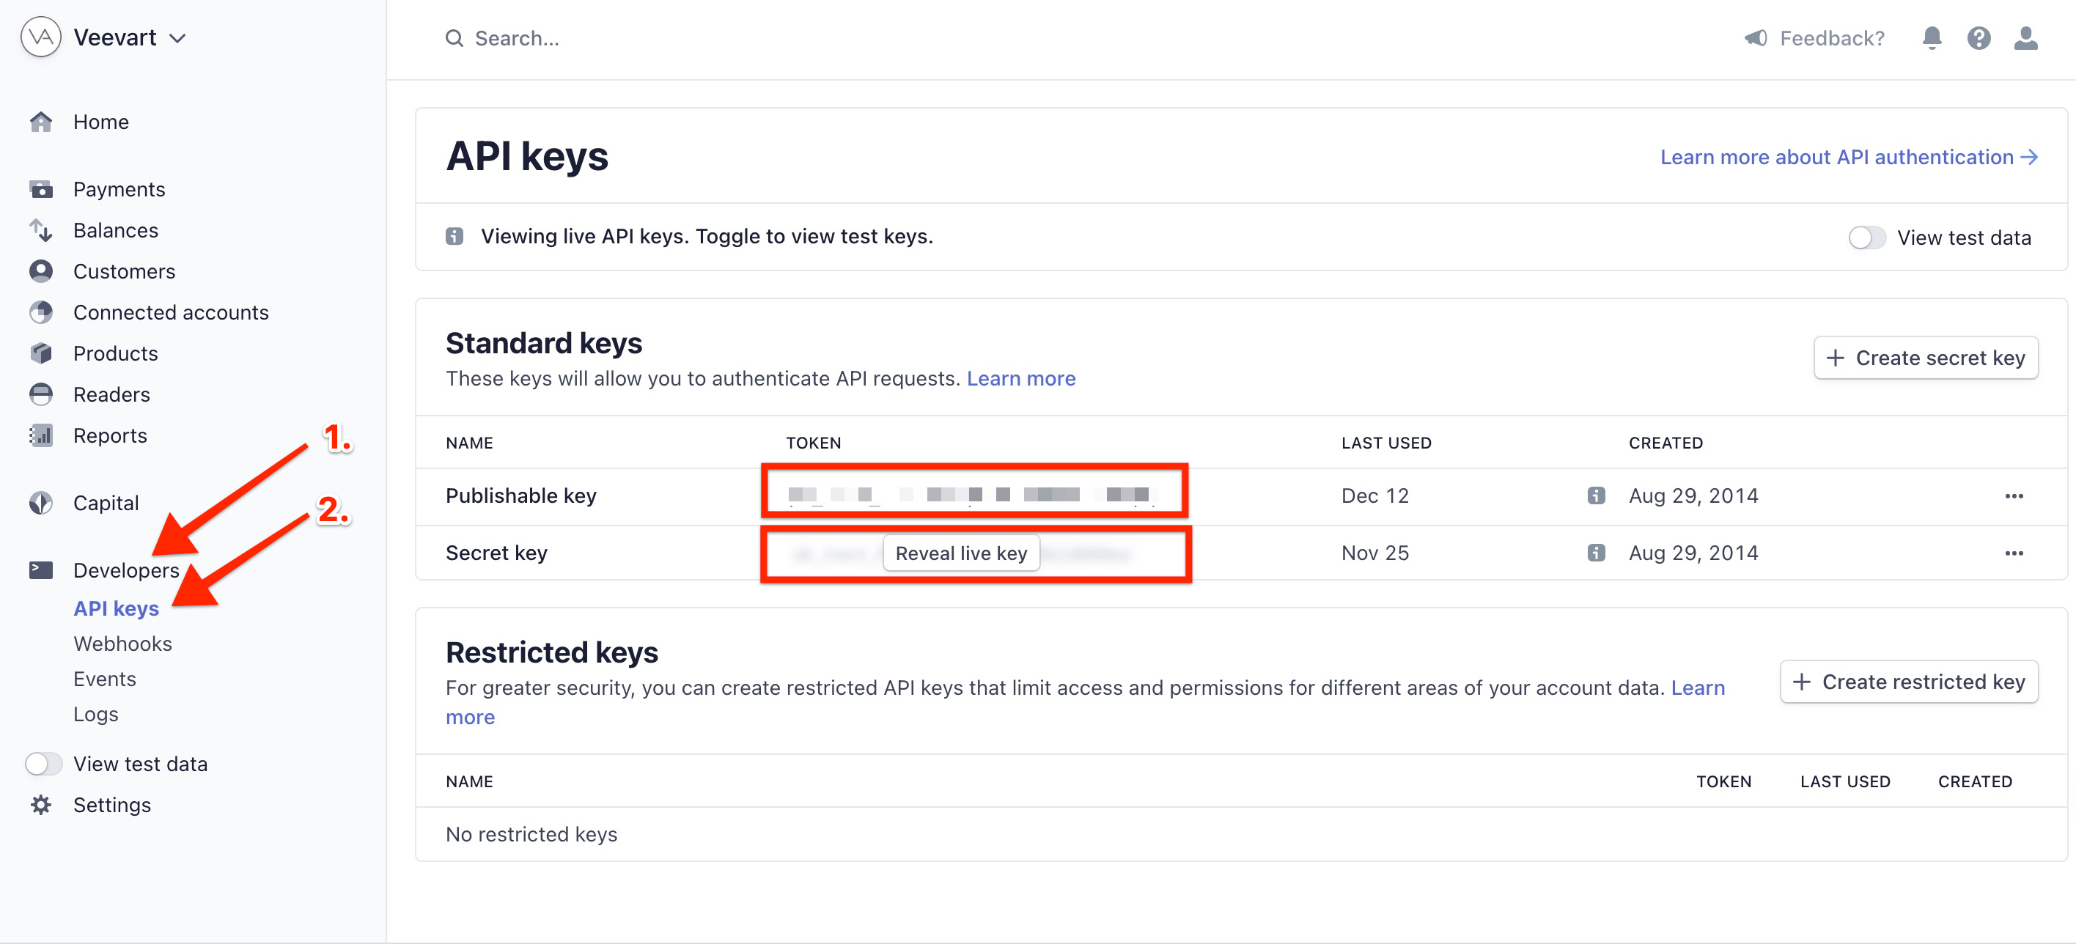Open the Publishable key overflow menu

[2014, 495]
